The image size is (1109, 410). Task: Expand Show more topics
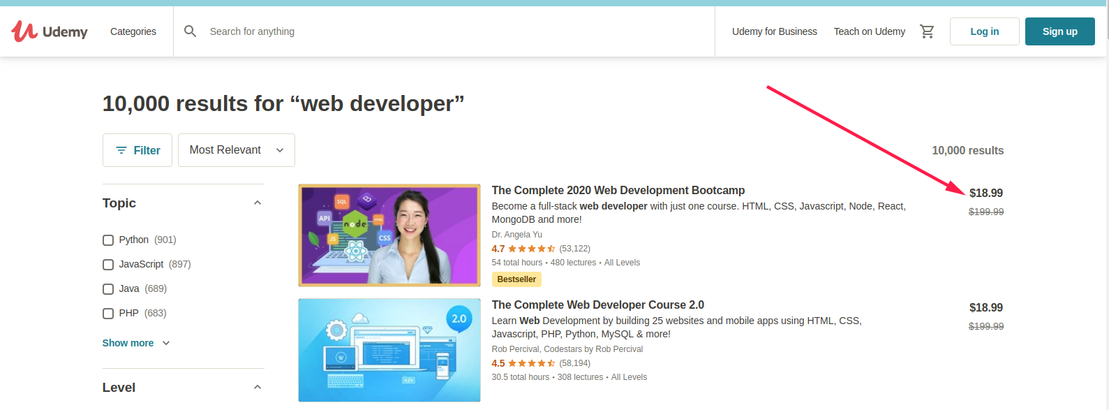coord(136,343)
